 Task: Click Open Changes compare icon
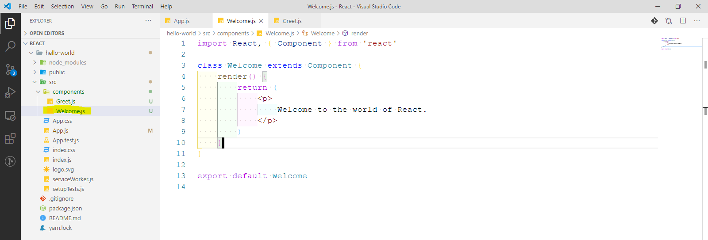pos(669,21)
